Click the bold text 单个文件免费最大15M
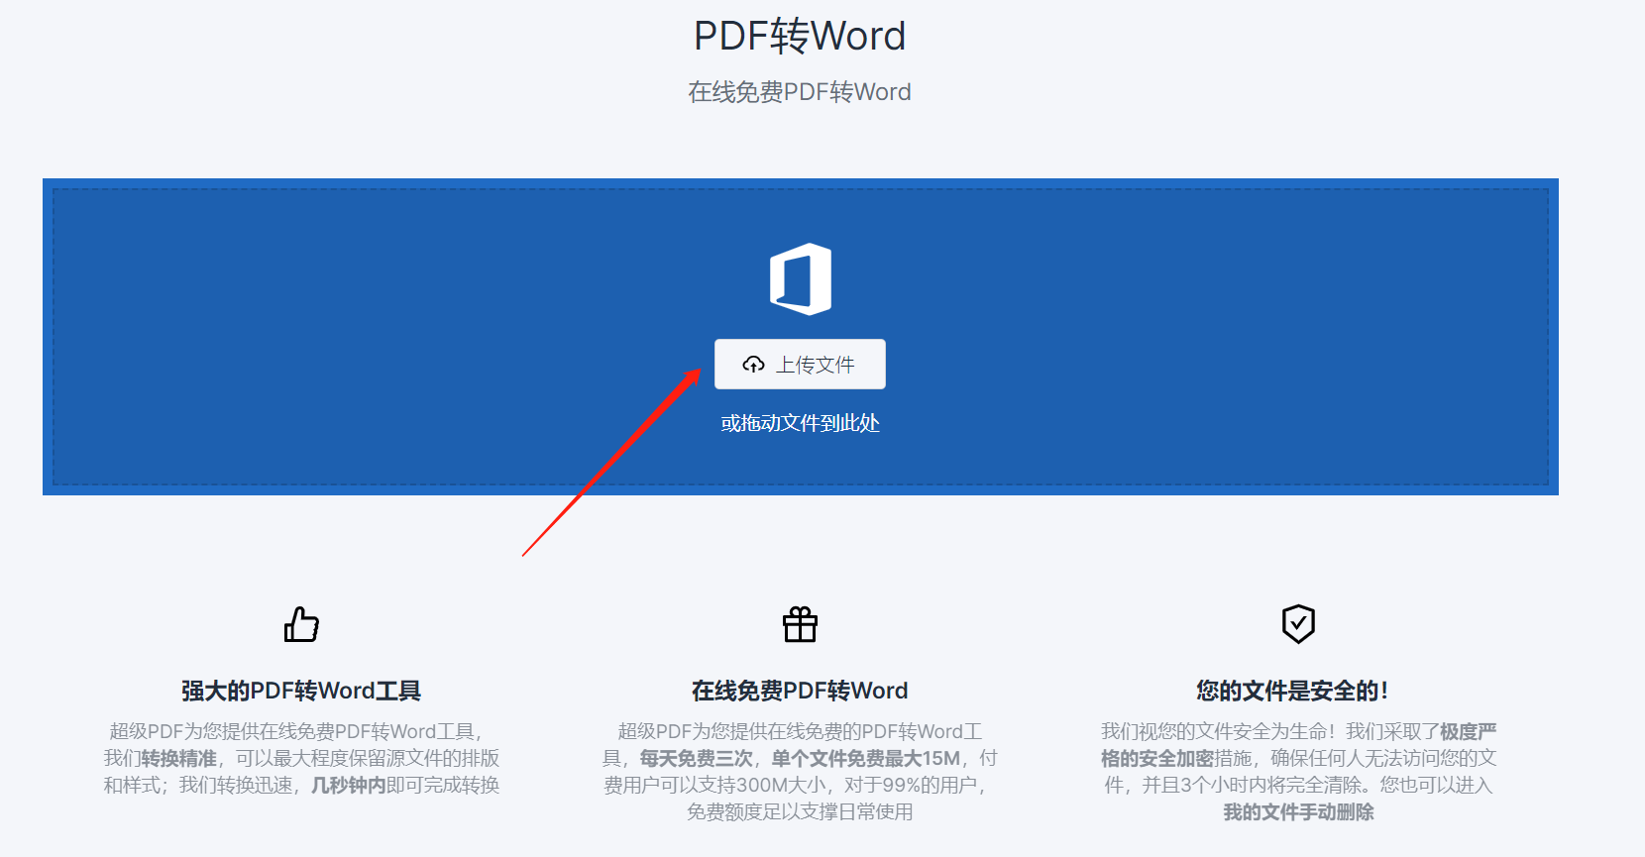Viewport: 1645px width, 857px height. [866, 759]
